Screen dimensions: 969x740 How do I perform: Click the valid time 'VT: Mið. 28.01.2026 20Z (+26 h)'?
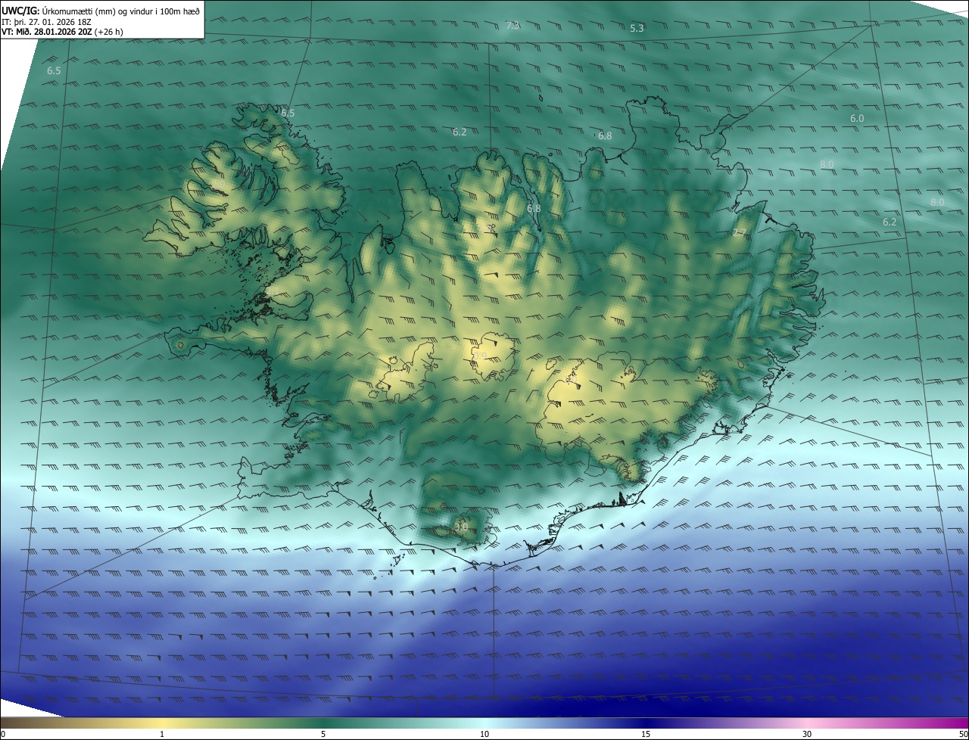63,33
